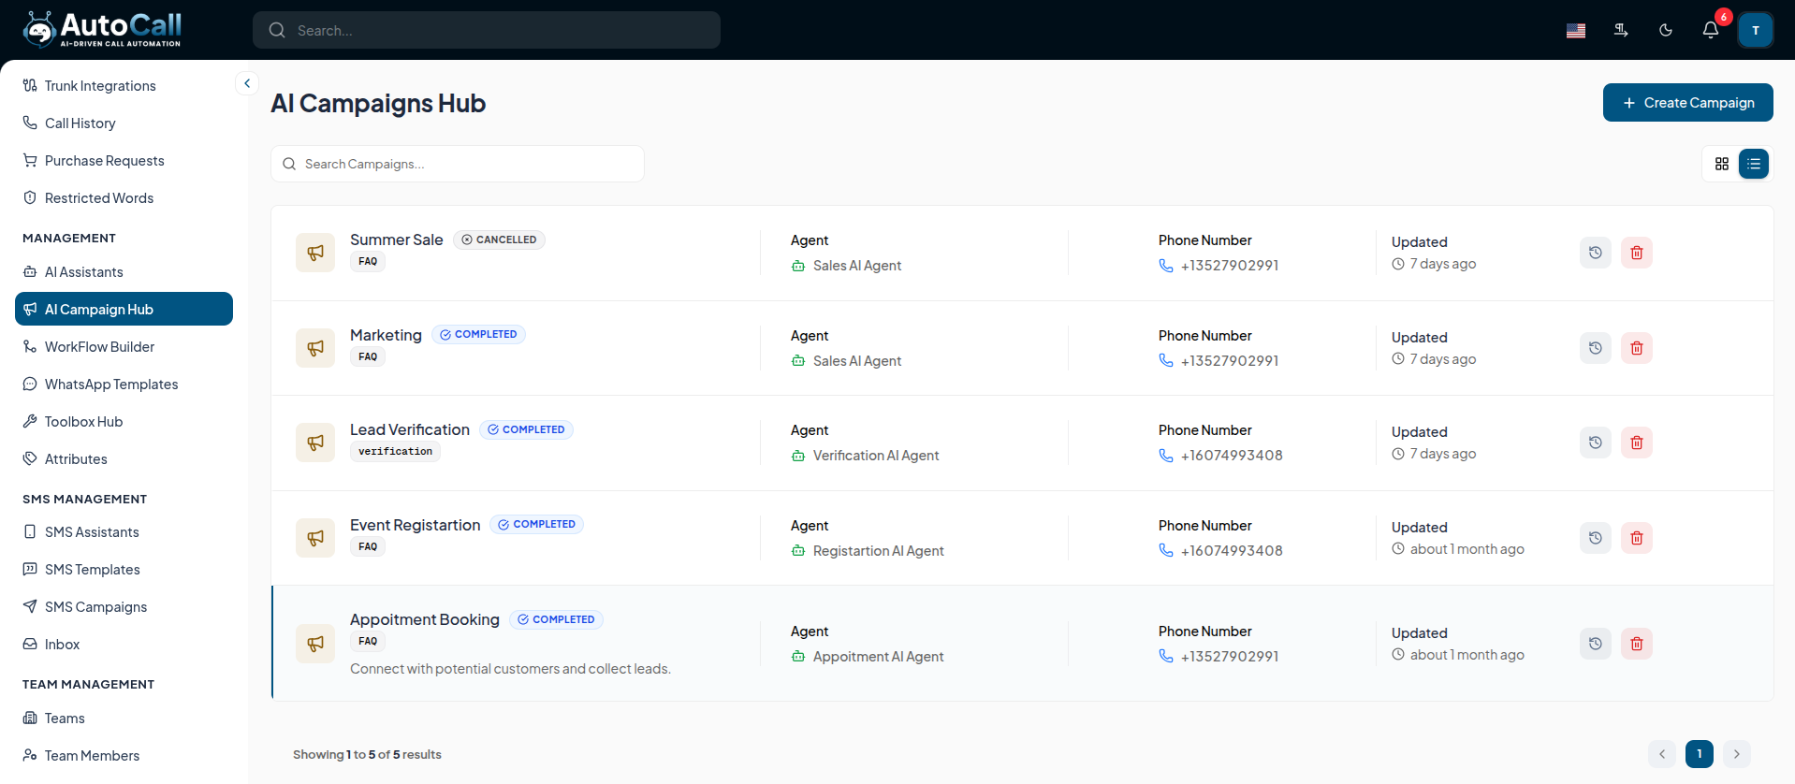Click the CANCELLED status badge

[x=499, y=240]
